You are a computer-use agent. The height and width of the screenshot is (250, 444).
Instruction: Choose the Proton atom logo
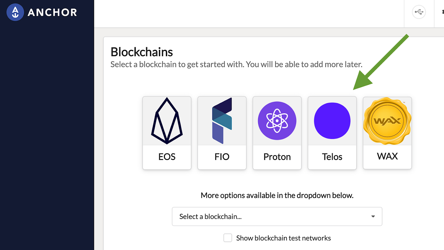(x=277, y=121)
